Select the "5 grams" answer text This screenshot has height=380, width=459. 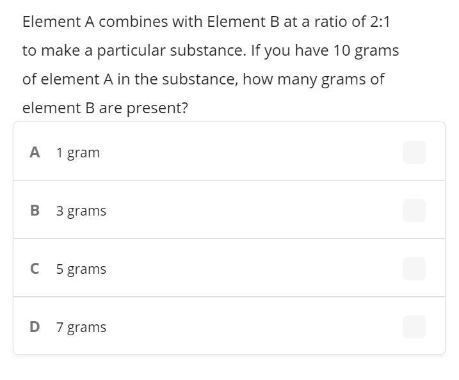click(81, 269)
